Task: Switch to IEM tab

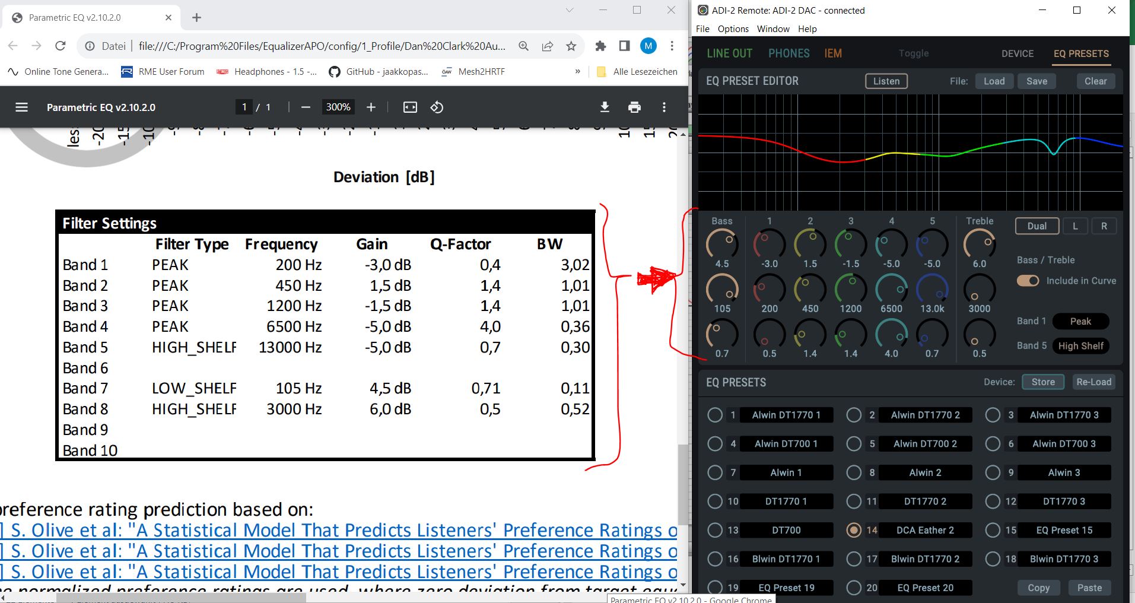Action: point(833,53)
